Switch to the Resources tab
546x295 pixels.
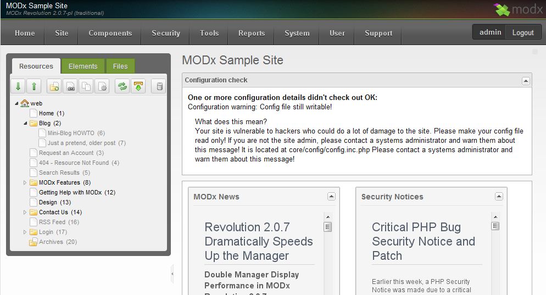pos(36,66)
